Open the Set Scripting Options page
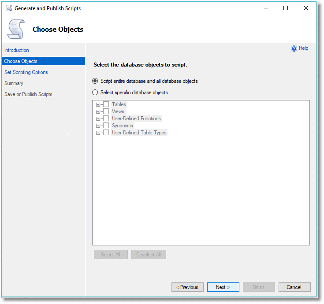 pyautogui.click(x=26, y=72)
